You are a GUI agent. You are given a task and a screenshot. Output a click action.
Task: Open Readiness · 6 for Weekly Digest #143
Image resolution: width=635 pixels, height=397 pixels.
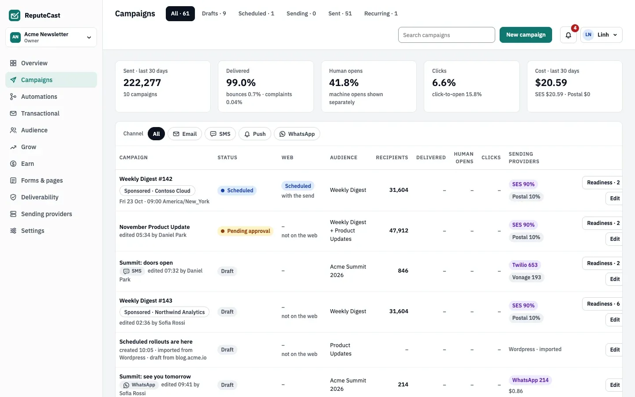pyautogui.click(x=603, y=304)
